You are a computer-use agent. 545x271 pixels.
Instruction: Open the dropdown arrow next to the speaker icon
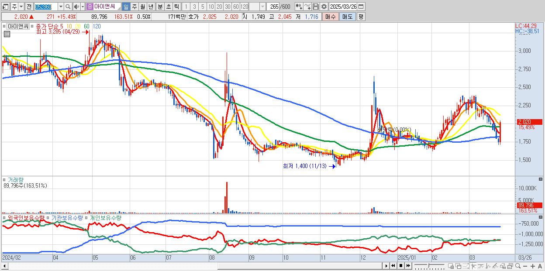(x=83, y=7)
